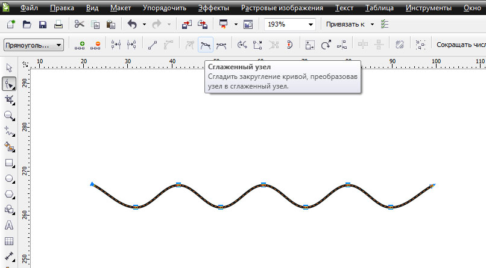This screenshot has height=268, width=486.
Task: Select the Dimension tool
Action: [9, 256]
